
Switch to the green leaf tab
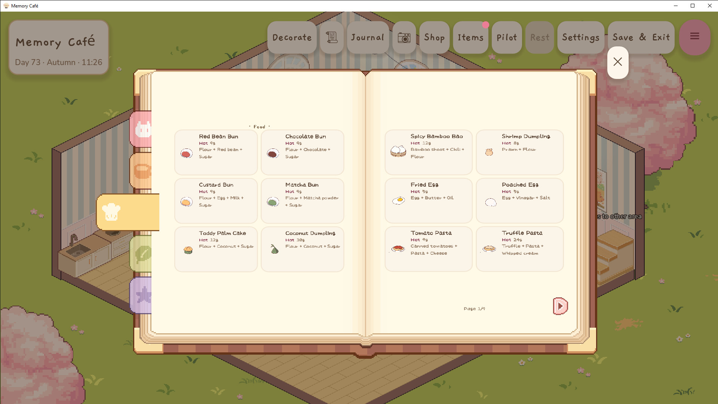pos(141,254)
